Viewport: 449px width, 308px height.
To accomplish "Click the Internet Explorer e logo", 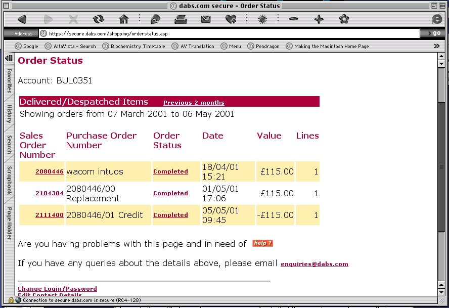I will coord(437,19).
